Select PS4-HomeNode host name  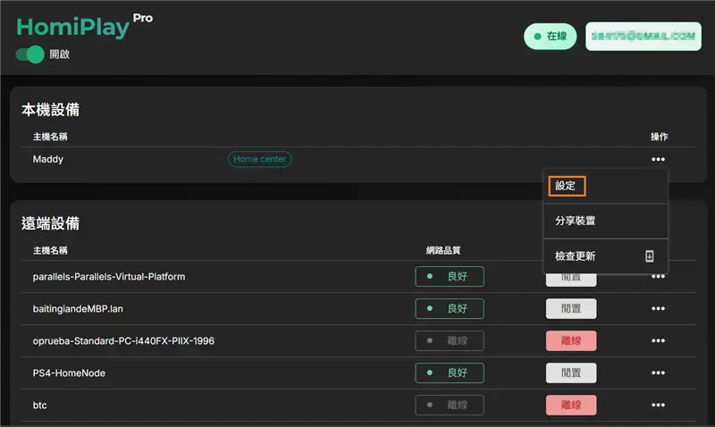[x=69, y=373]
